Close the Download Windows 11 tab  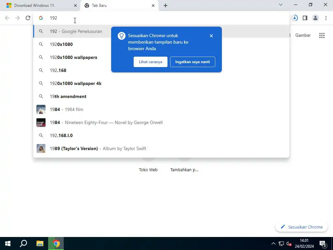click(x=75, y=6)
